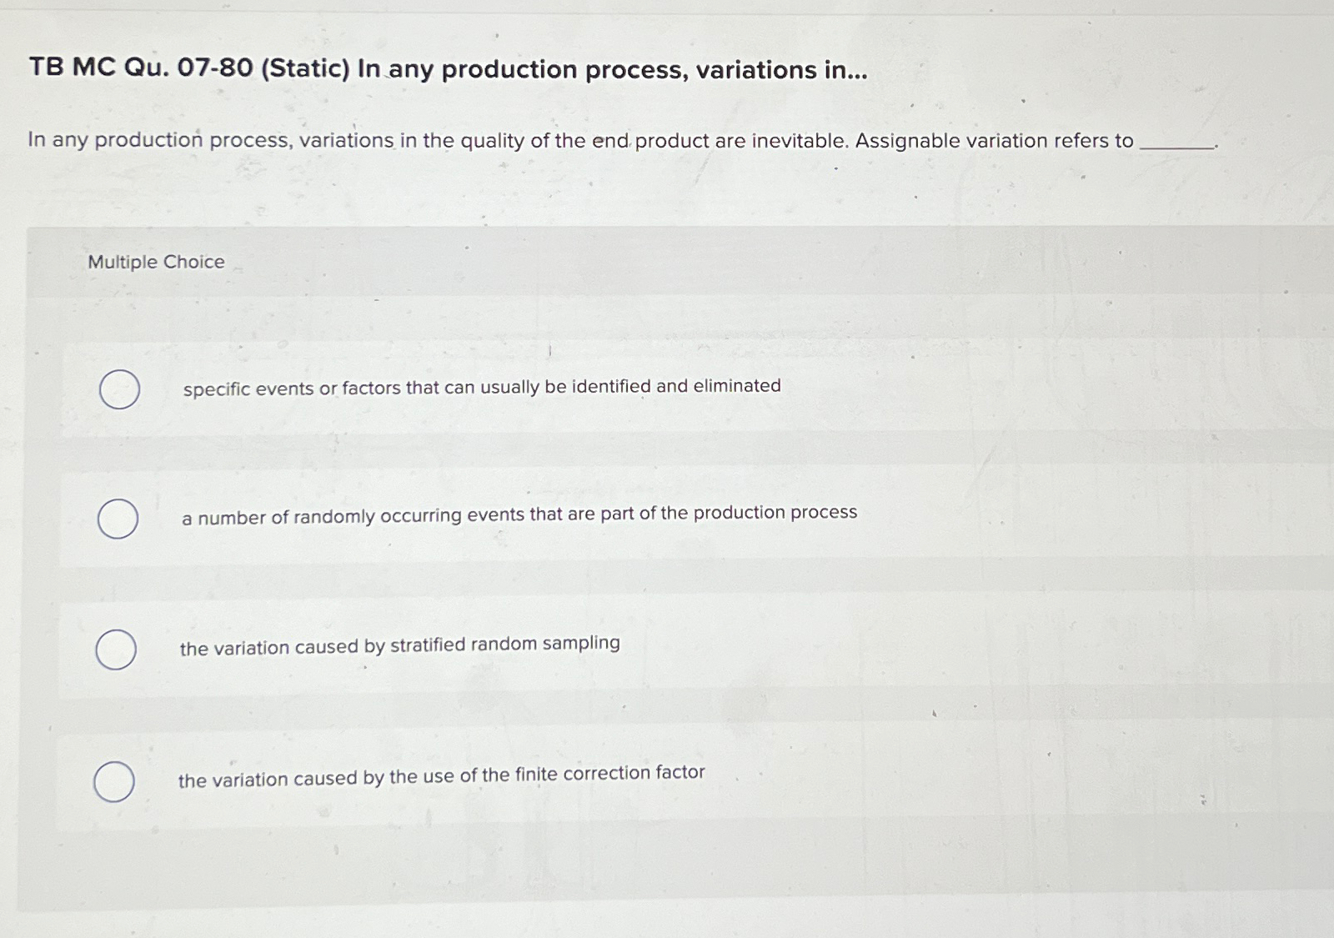Viewport: 1334px width, 938px height.
Task: Pick the 'finite correction factor' radio button
Action: pos(114,782)
